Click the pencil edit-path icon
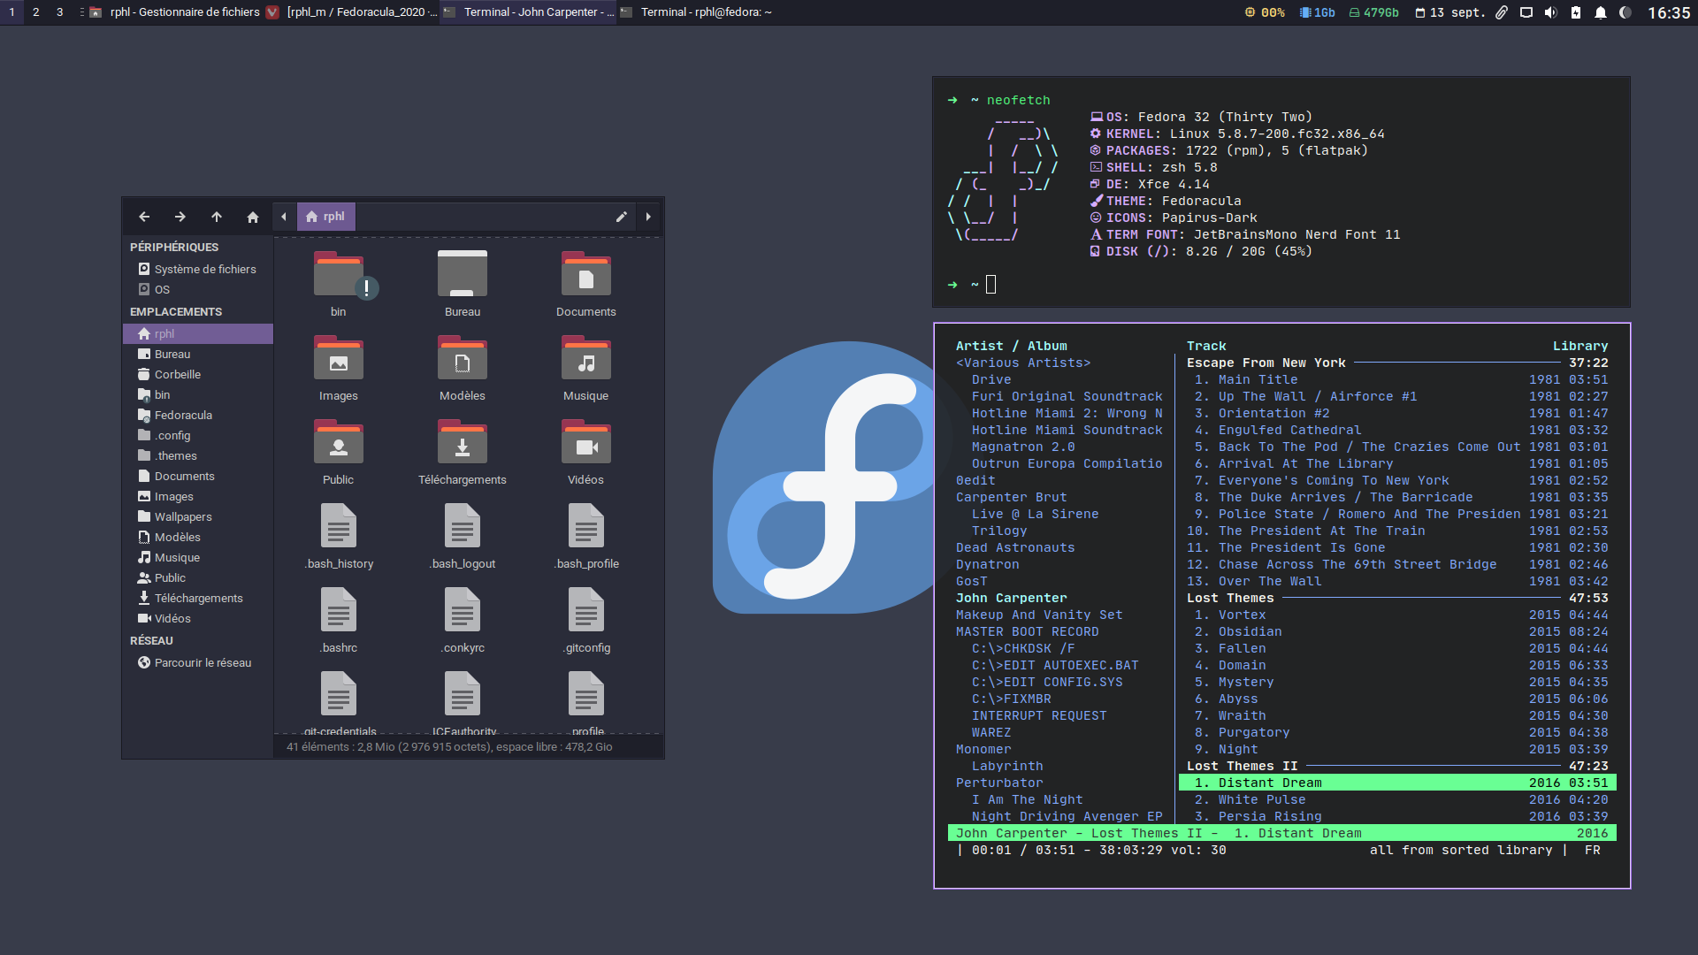1698x955 pixels. [622, 217]
